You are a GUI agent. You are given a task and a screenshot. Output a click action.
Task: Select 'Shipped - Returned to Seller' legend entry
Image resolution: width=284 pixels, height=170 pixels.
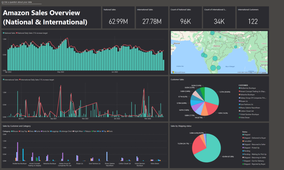(254, 144)
